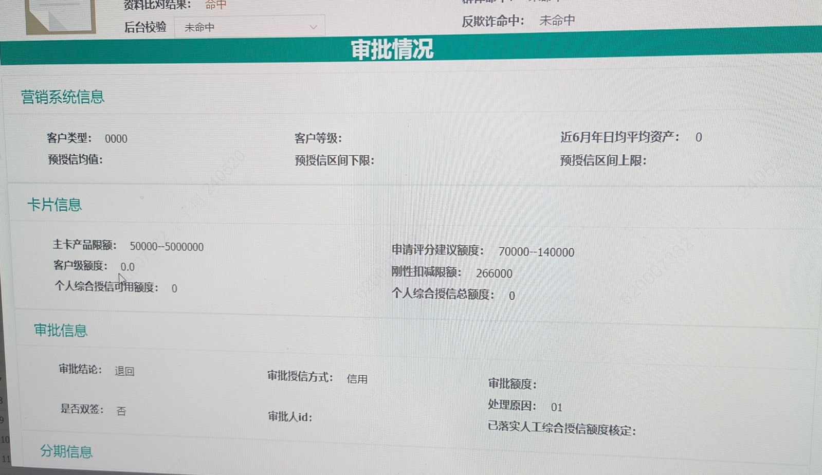
Task: Select the 客户类型 value 0000
Action: 116,139
